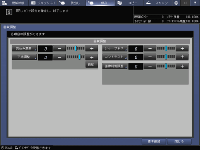
Task: Open the 読出し recall tab
Action: 72,3
